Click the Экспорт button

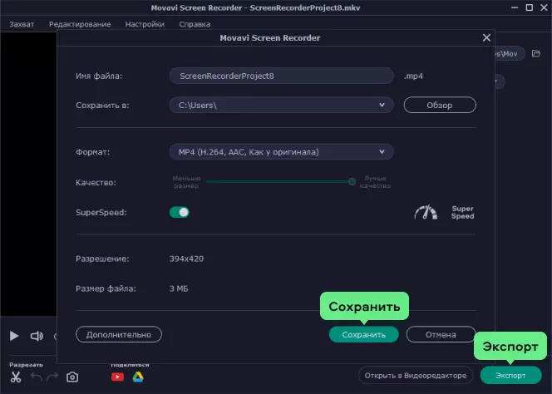click(510, 376)
